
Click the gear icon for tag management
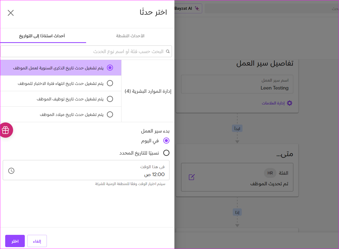289,103
